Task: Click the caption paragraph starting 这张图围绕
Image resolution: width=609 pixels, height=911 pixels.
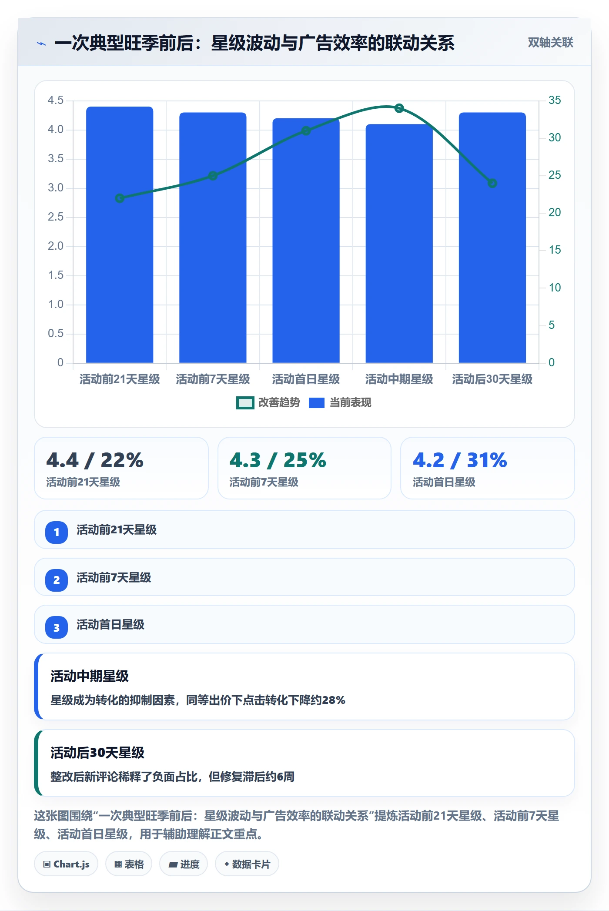Action: pyautogui.click(x=297, y=825)
